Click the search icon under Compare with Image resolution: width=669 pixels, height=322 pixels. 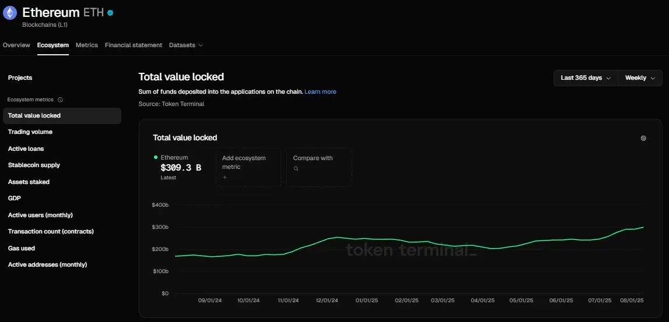click(296, 169)
